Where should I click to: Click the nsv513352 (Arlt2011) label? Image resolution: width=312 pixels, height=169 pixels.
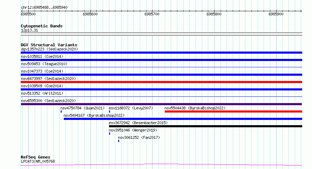click(42, 93)
